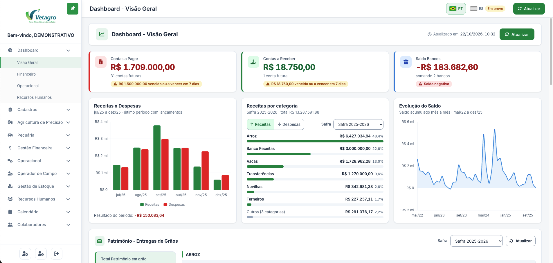
Task: Click the user lock icon at sidebar bottom
Action: point(41,254)
